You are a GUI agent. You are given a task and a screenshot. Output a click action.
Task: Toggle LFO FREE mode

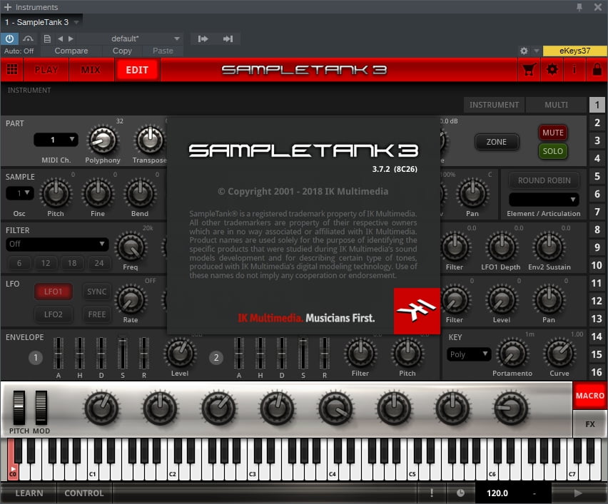[x=96, y=314]
